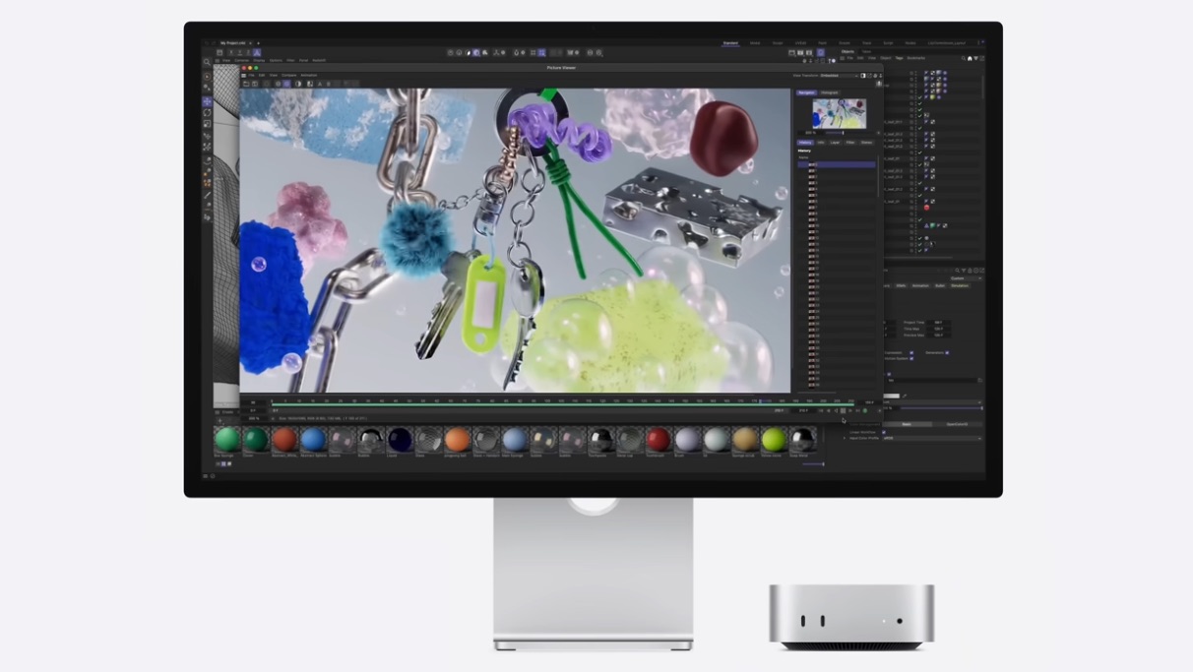Click the highlighted icon in the top-left toolbar
Screen dimensions: 1193x672
click(256, 52)
